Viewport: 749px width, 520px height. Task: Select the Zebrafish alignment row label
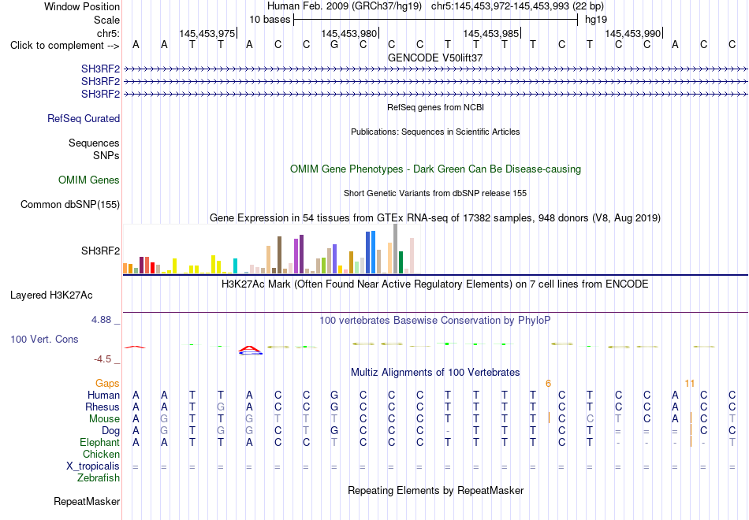[x=99, y=478]
